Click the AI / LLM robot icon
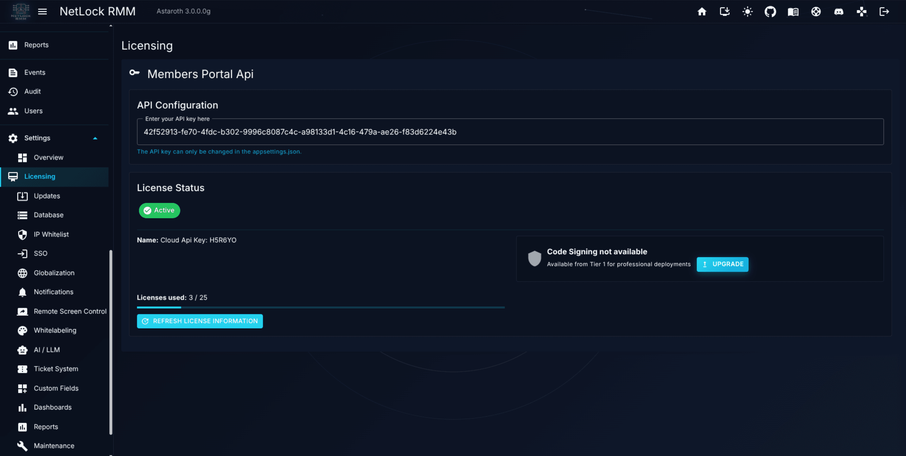Image resolution: width=906 pixels, height=456 pixels. [x=22, y=350]
